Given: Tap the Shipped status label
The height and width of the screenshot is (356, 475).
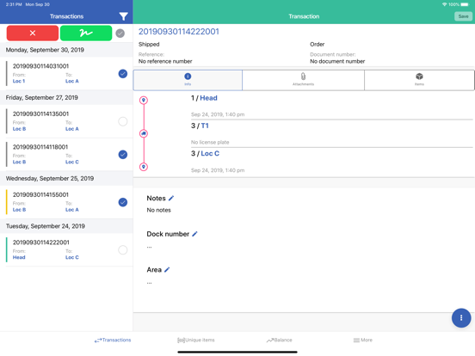Looking at the screenshot, I should pos(149,44).
